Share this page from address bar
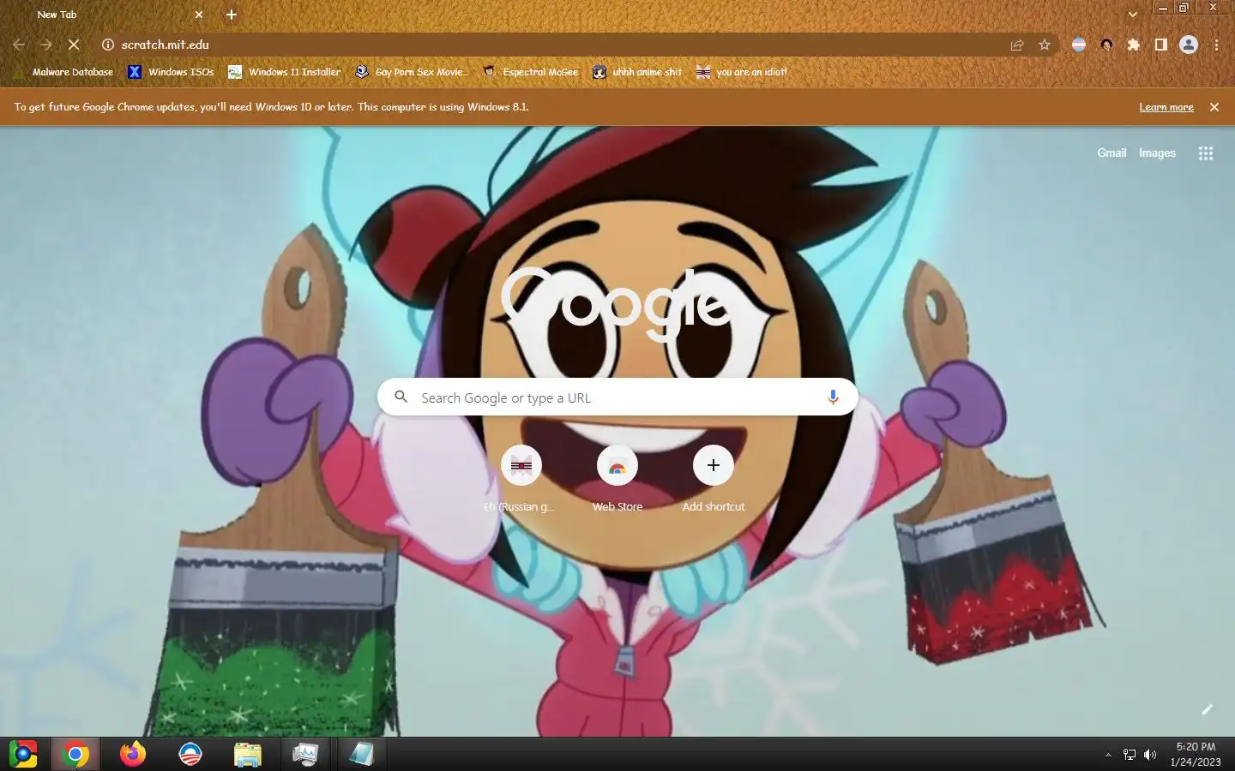 pos(1017,45)
